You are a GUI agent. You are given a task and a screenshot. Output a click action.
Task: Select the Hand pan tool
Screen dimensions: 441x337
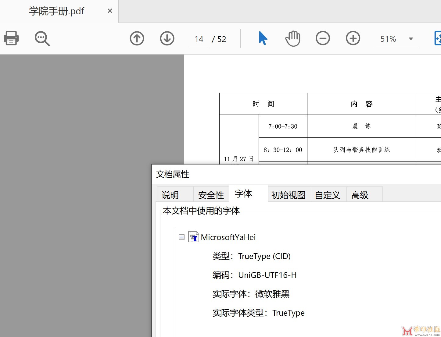[293, 39]
